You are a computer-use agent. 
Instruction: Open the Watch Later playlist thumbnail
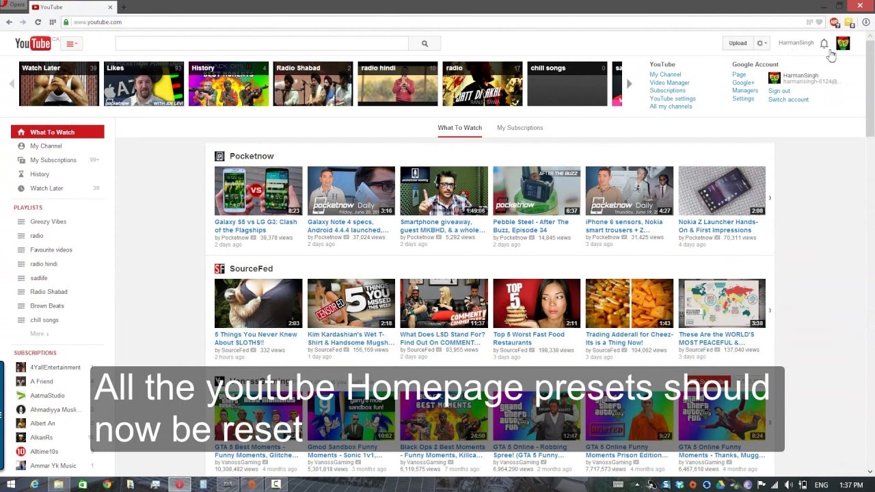(59, 84)
